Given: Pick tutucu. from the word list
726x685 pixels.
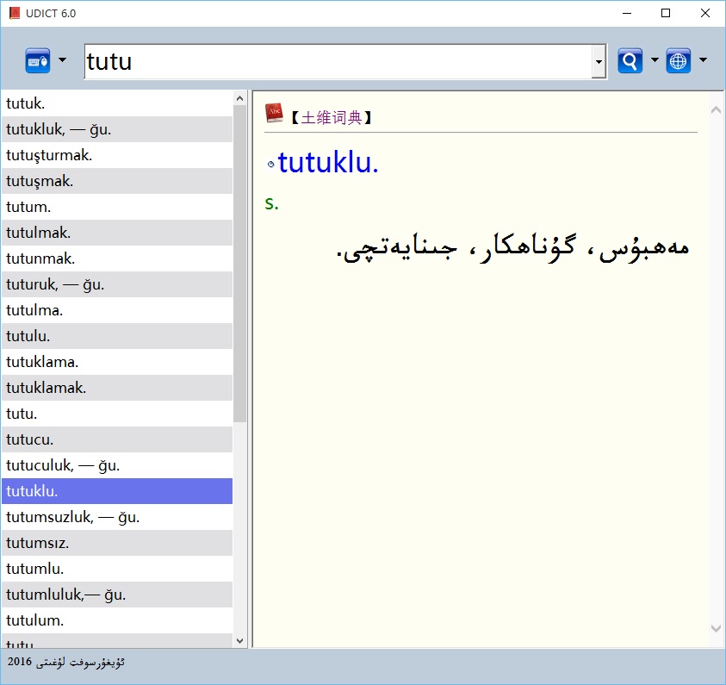Looking at the screenshot, I should 30,439.
